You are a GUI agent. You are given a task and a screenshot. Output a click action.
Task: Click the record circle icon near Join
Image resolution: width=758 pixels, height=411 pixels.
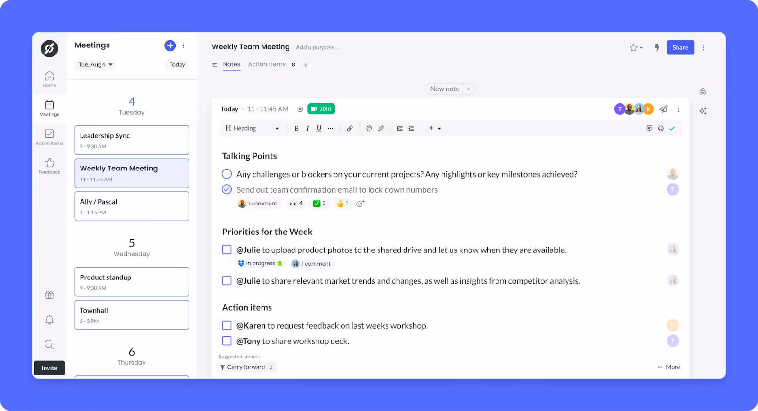click(x=300, y=109)
